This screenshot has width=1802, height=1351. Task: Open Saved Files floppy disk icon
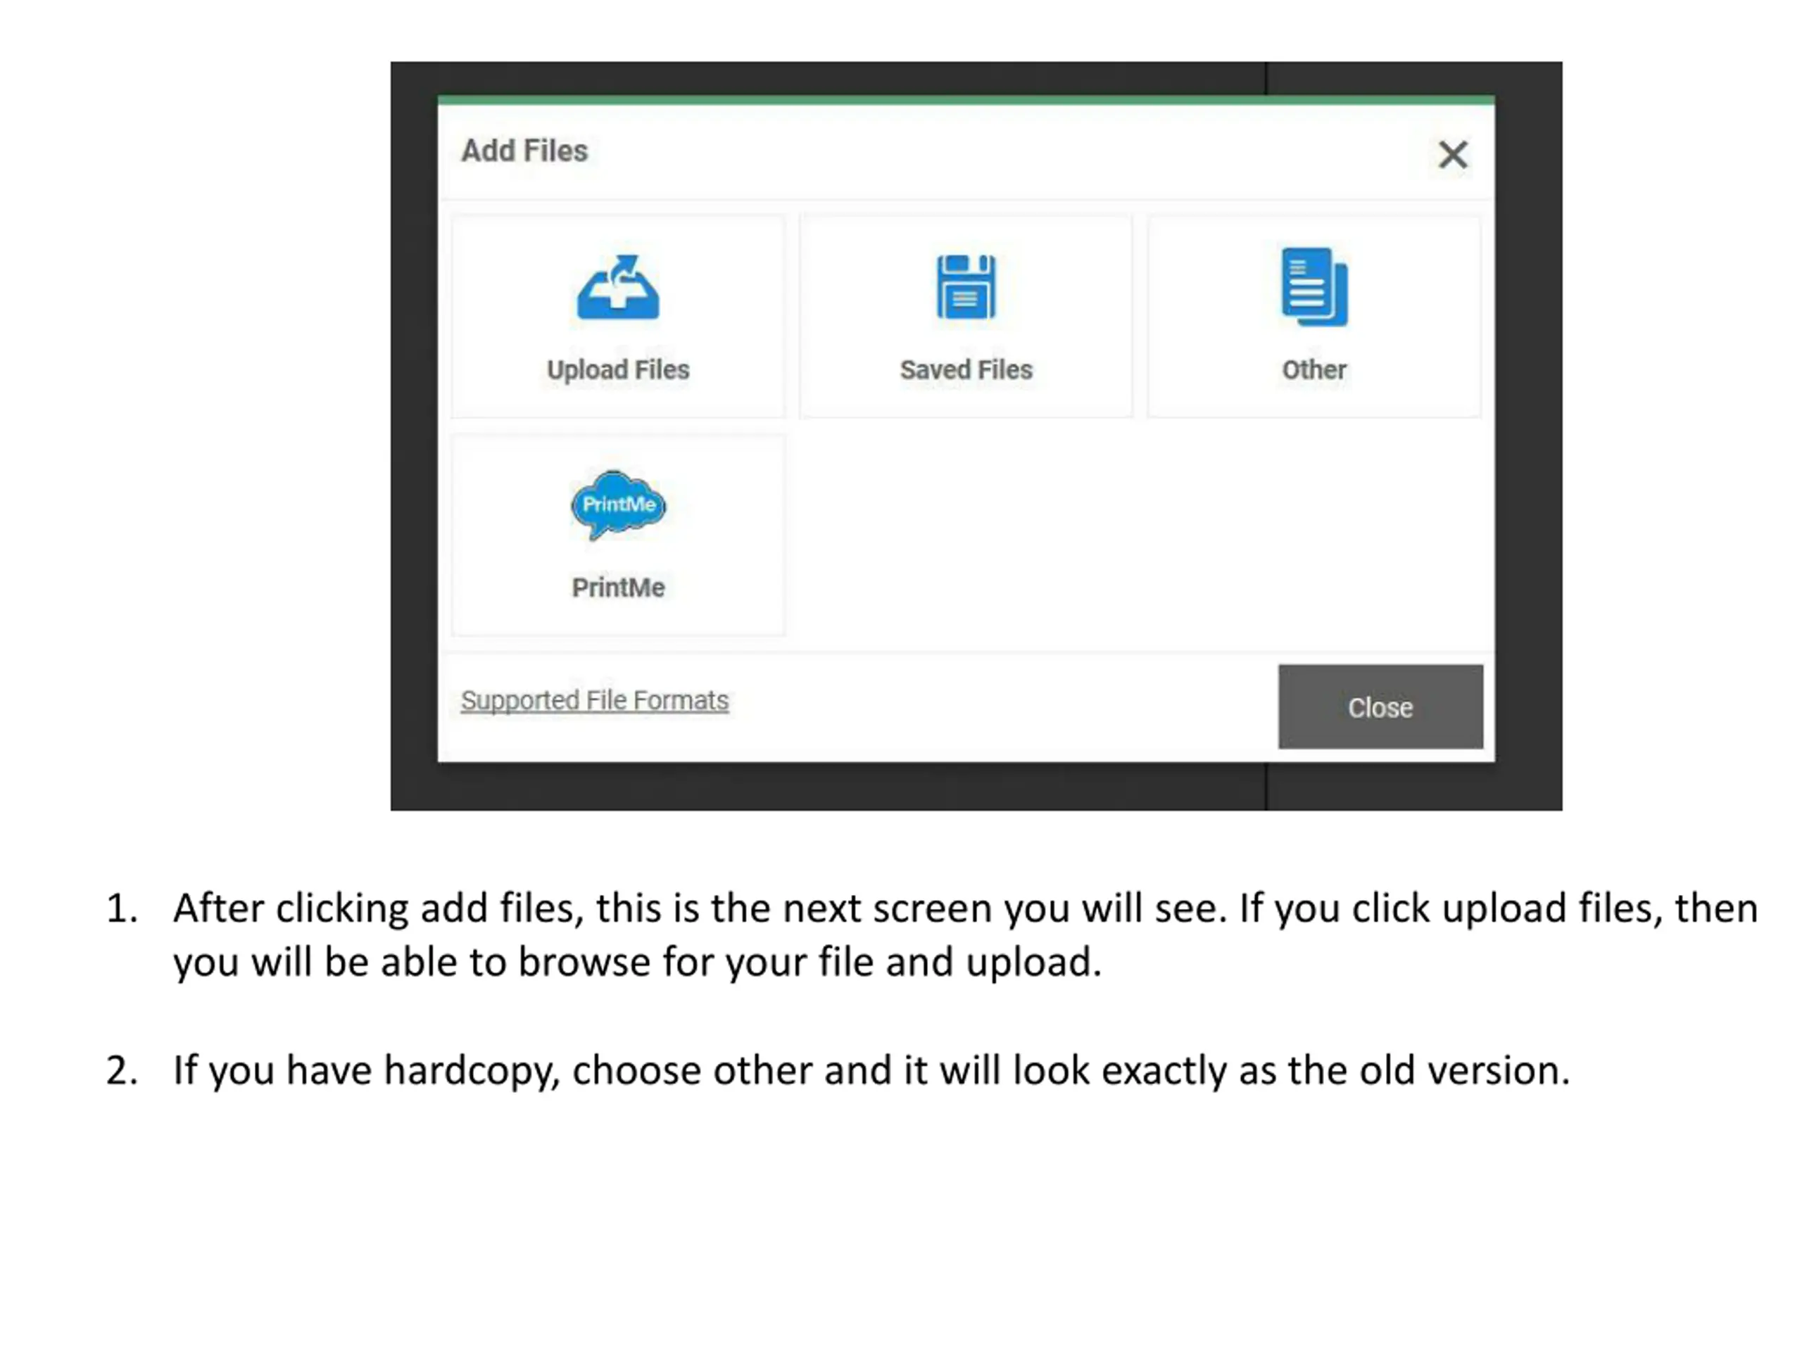966,286
